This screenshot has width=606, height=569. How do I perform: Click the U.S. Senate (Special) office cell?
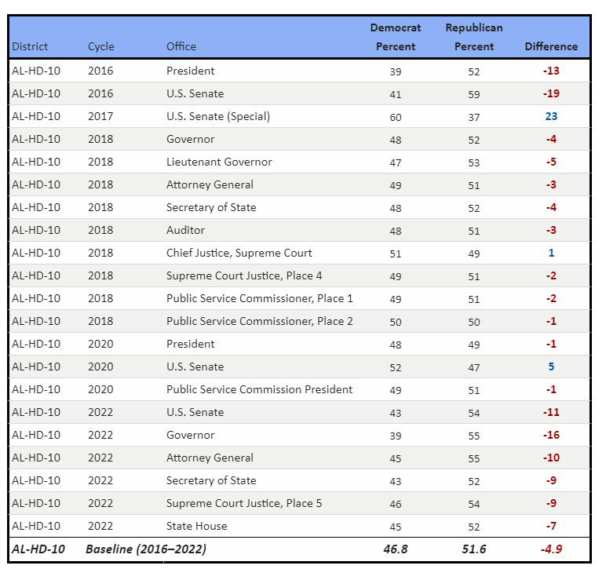pos(218,116)
